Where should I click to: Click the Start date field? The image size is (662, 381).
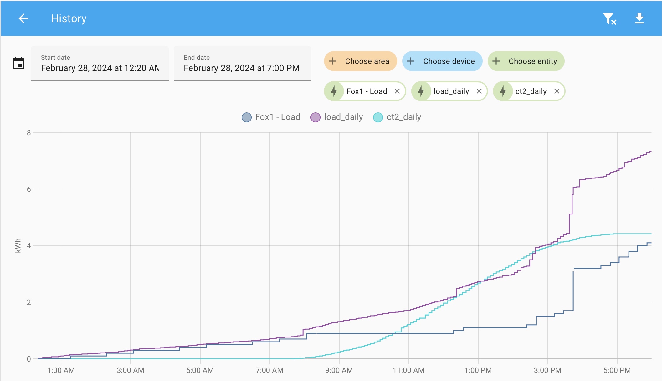coord(100,64)
